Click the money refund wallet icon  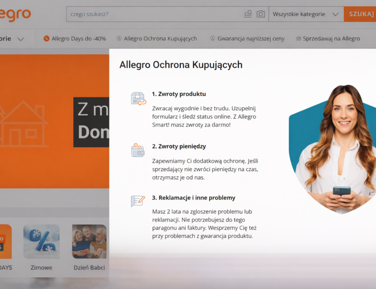coord(138,150)
